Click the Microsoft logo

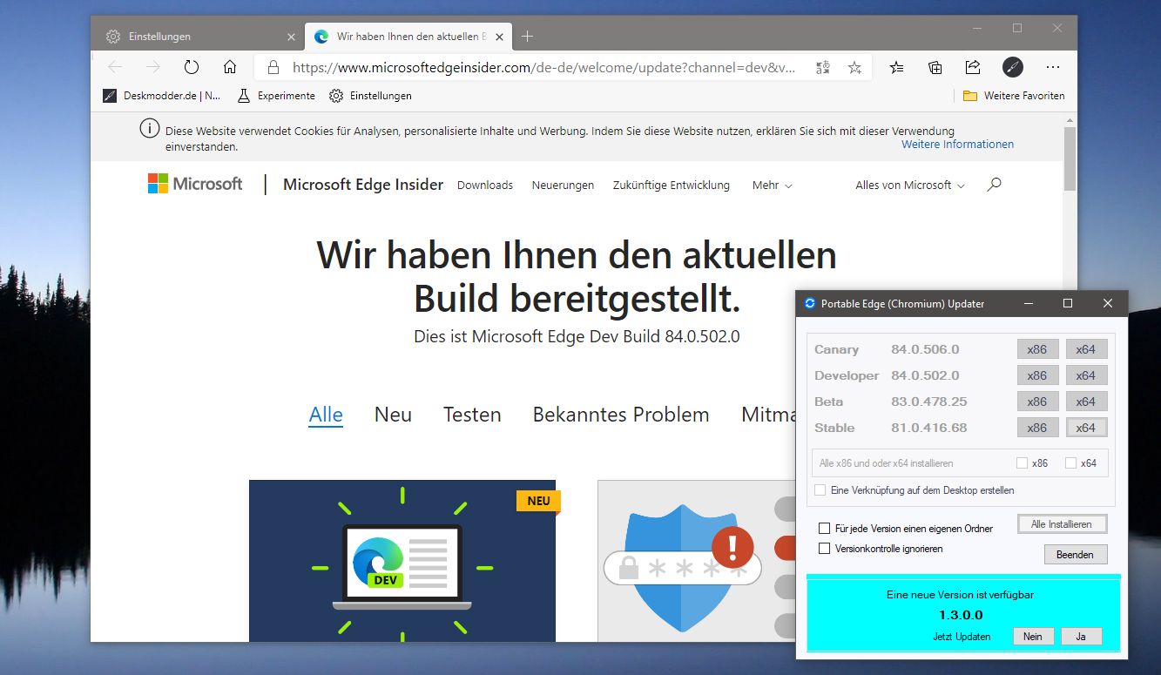click(195, 184)
